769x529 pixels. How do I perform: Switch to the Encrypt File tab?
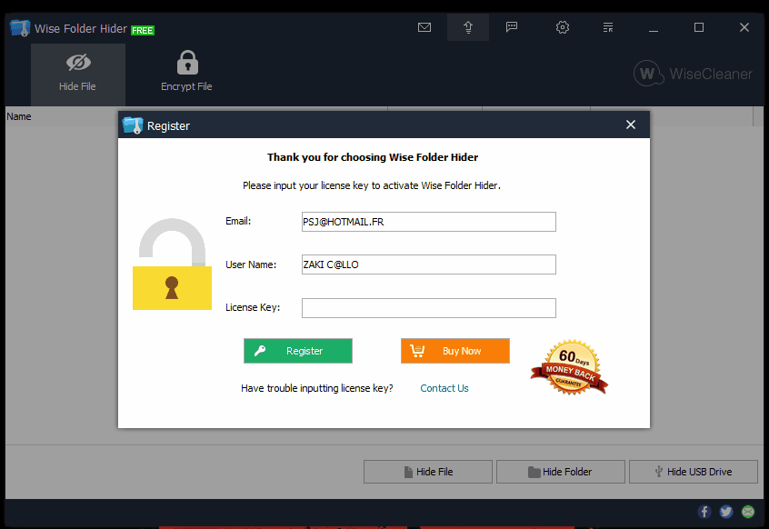point(186,72)
